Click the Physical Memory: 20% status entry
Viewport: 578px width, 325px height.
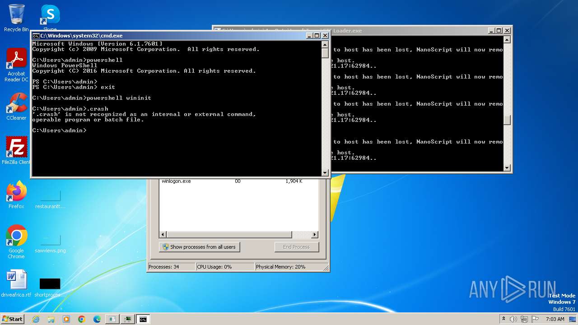click(291, 267)
